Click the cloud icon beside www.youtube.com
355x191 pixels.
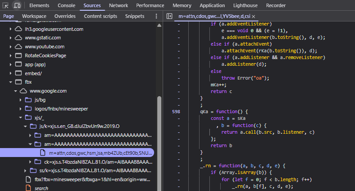(x=18, y=47)
